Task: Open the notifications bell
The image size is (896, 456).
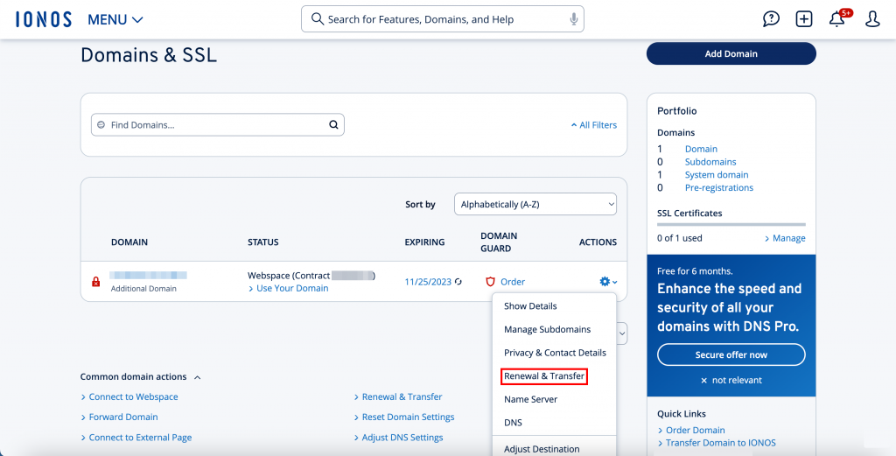Action: point(837,19)
